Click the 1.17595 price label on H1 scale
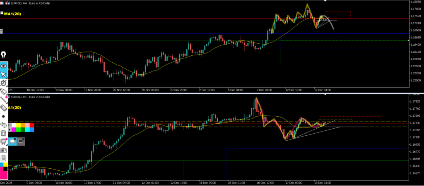Image resolution: width=424 pixels, height=186 pixels. 415,116
